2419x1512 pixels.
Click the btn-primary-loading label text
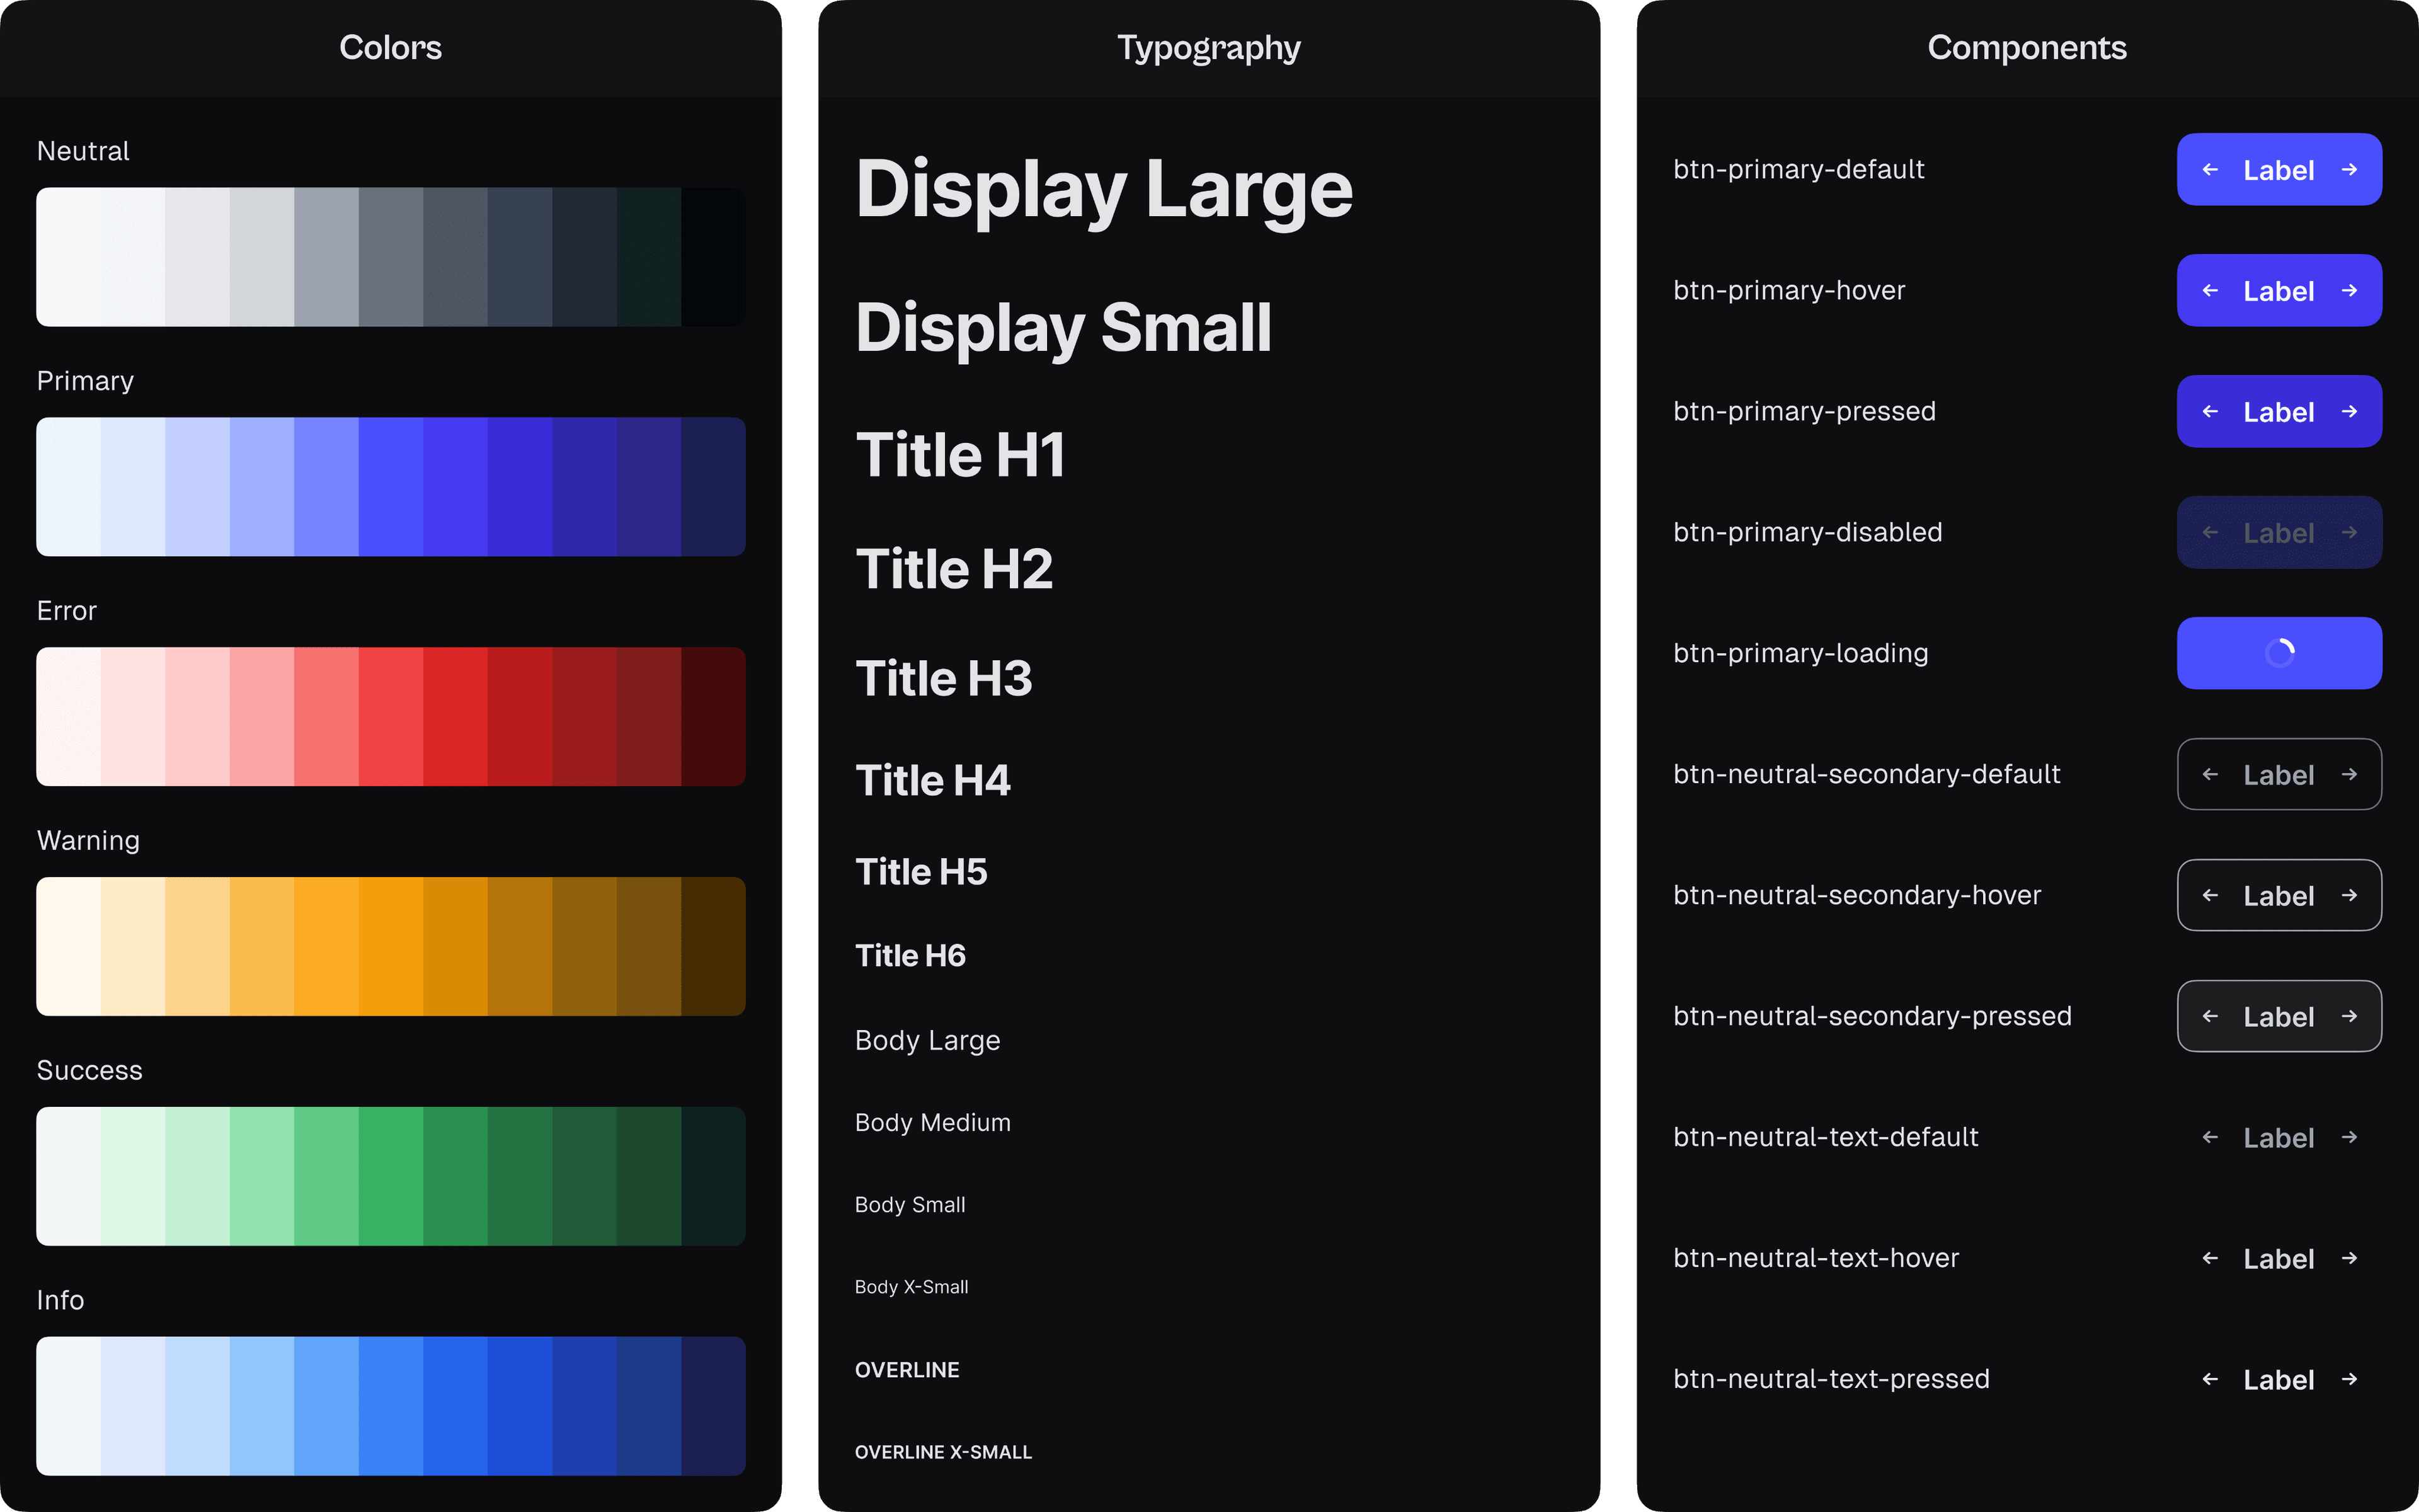(1801, 654)
